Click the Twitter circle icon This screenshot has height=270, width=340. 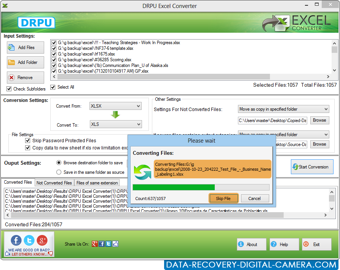click(29, 240)
